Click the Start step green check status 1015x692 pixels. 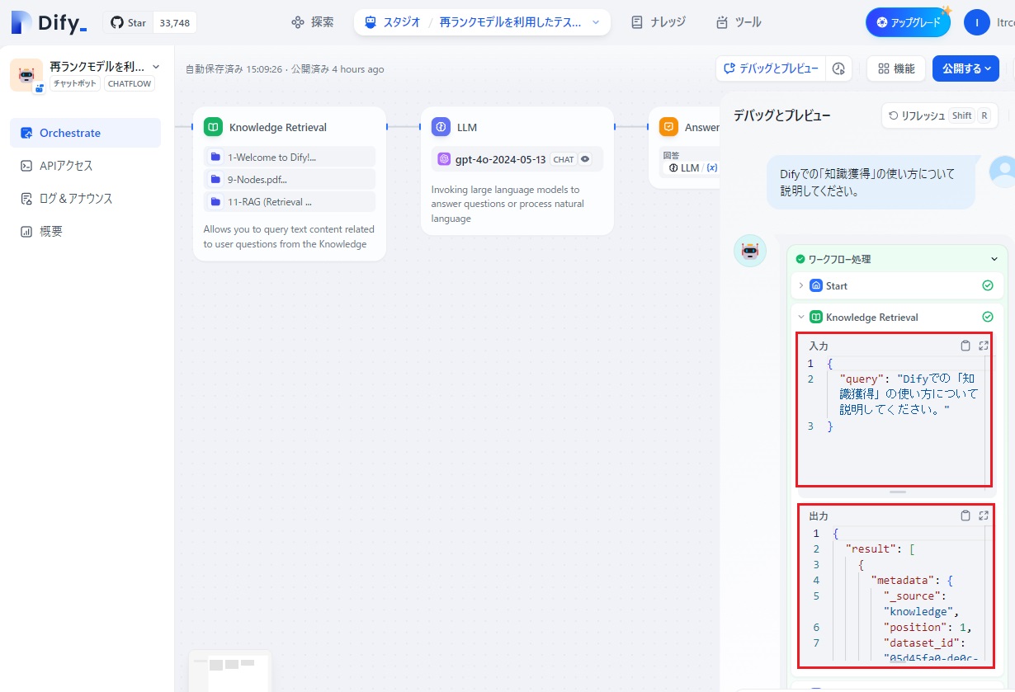[x=988, y=285]
